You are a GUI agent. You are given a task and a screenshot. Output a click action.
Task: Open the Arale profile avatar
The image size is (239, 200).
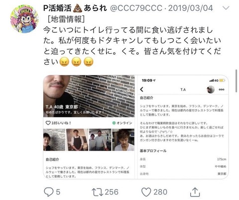(24, 19)
